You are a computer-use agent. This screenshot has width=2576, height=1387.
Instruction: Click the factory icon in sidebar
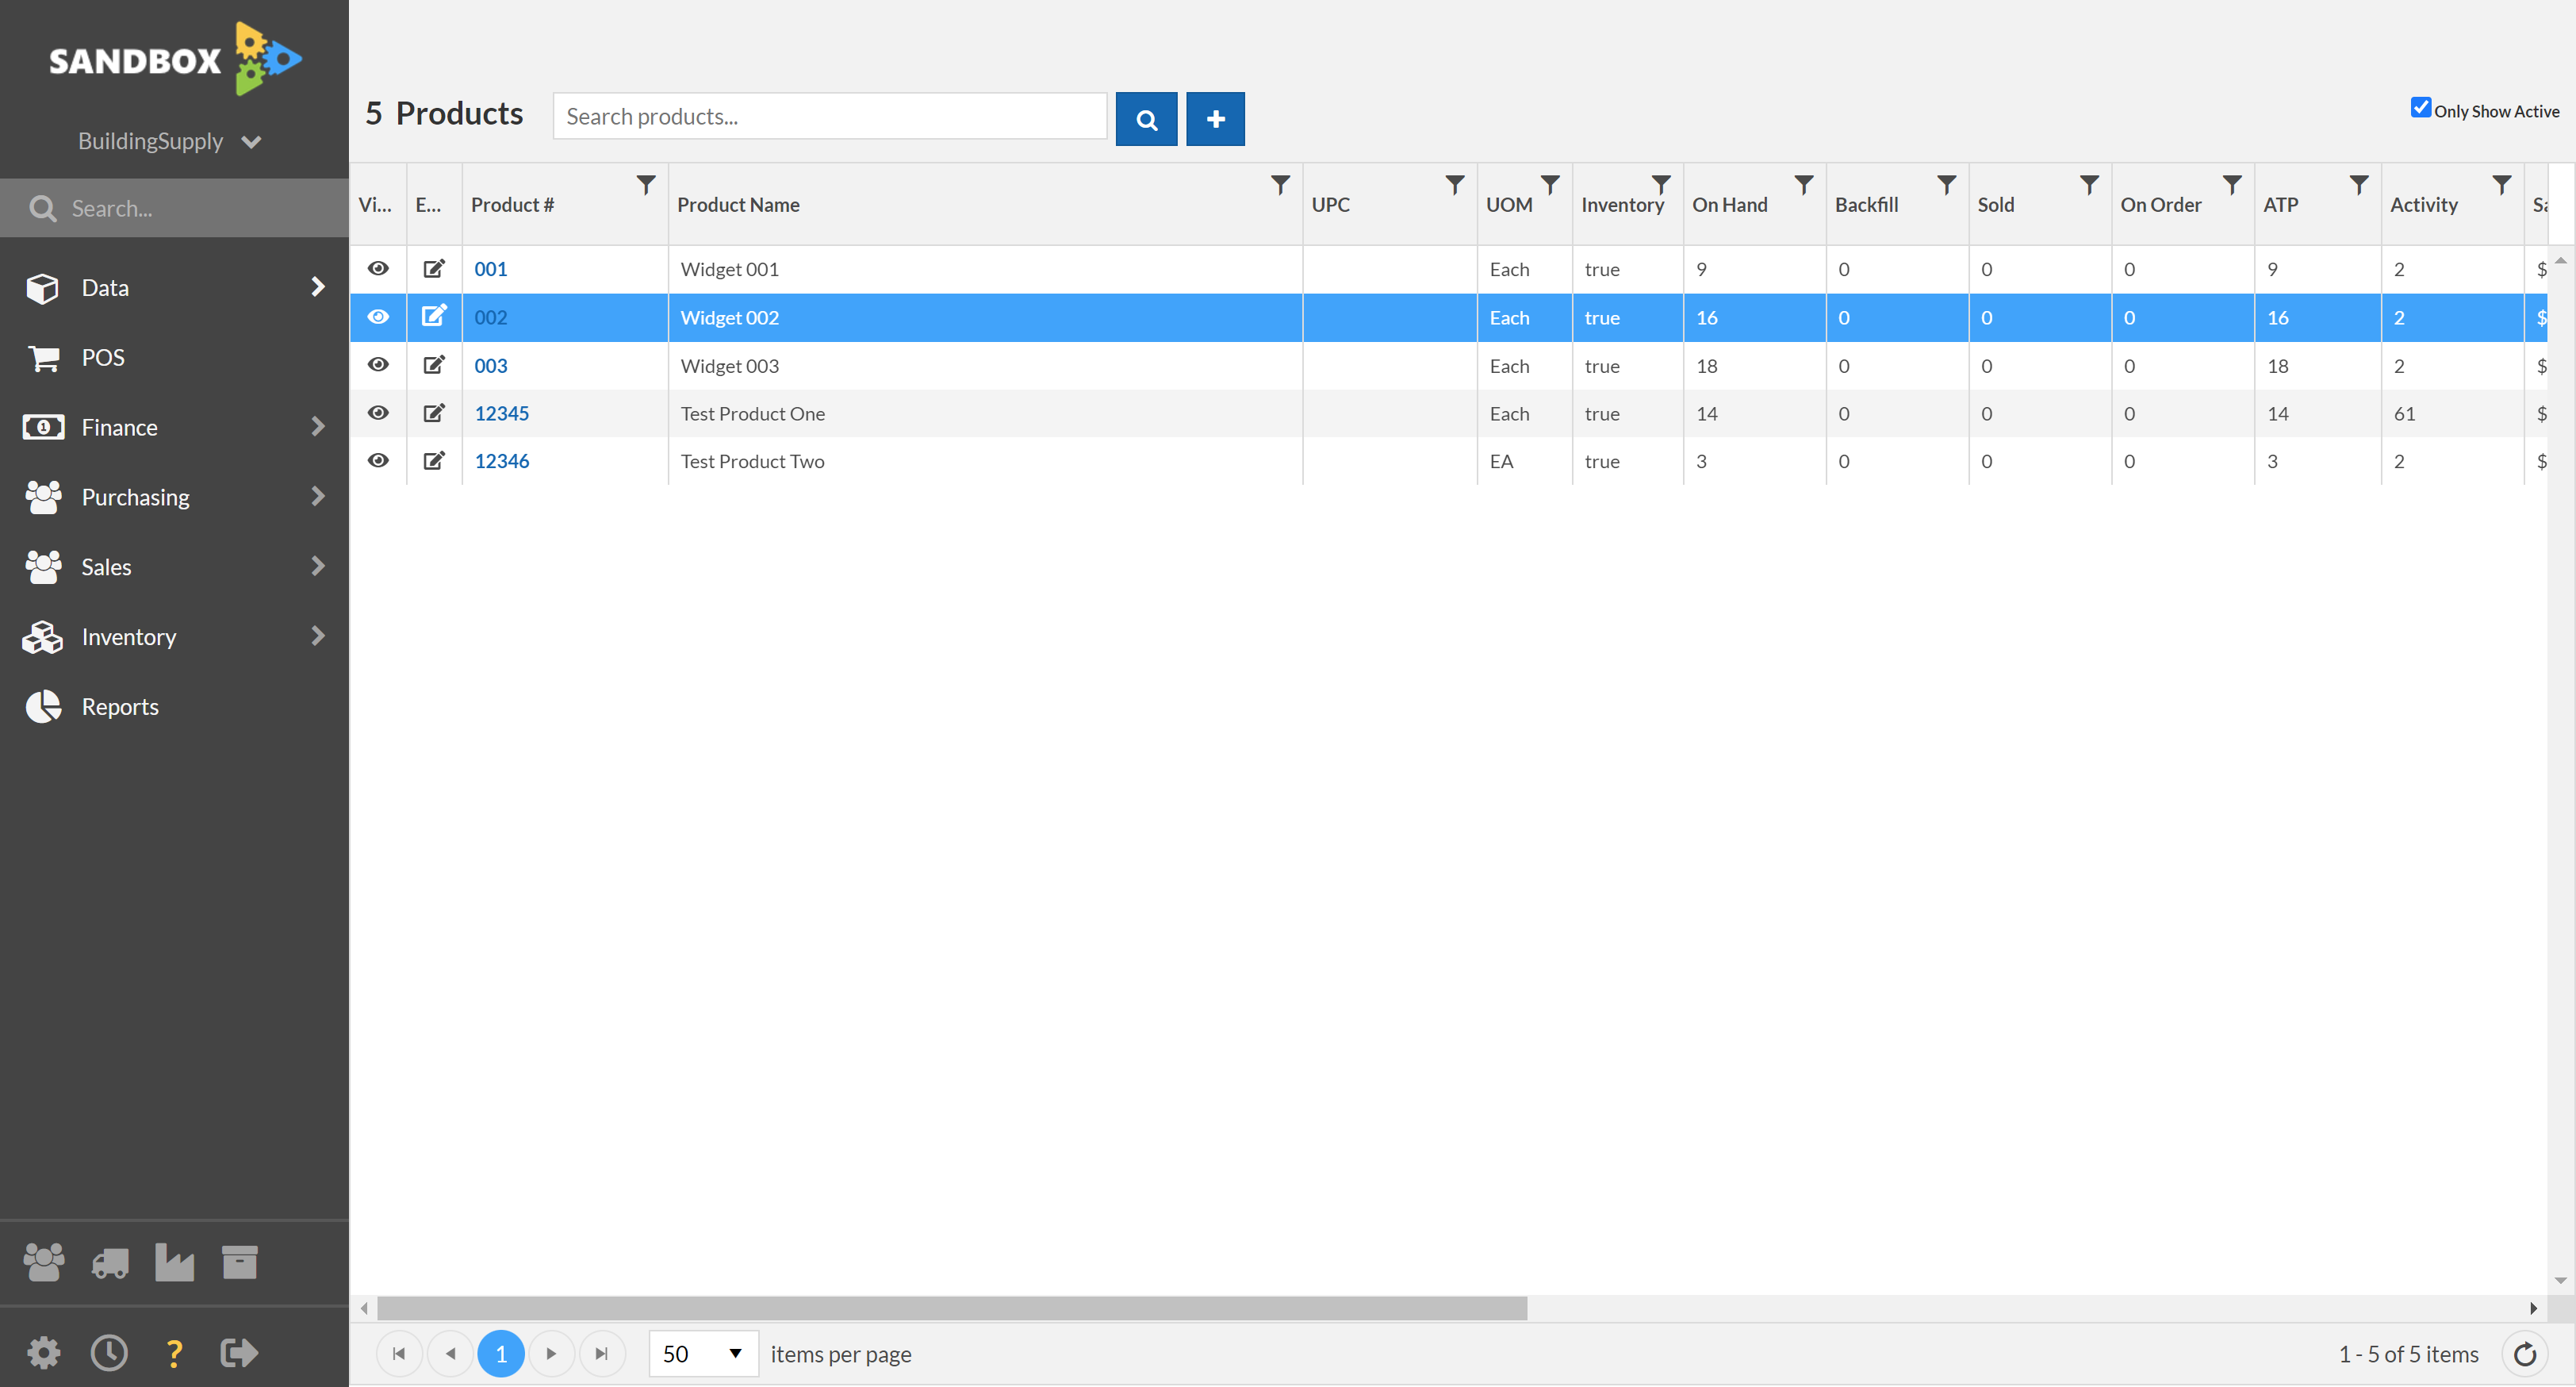[175, 1263]
